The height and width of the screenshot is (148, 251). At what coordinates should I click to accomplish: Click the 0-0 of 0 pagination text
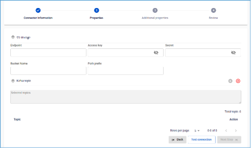pos(212,131)
